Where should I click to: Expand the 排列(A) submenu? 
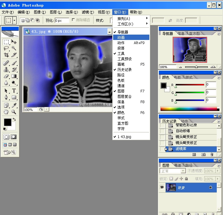[x=131, y=18]
